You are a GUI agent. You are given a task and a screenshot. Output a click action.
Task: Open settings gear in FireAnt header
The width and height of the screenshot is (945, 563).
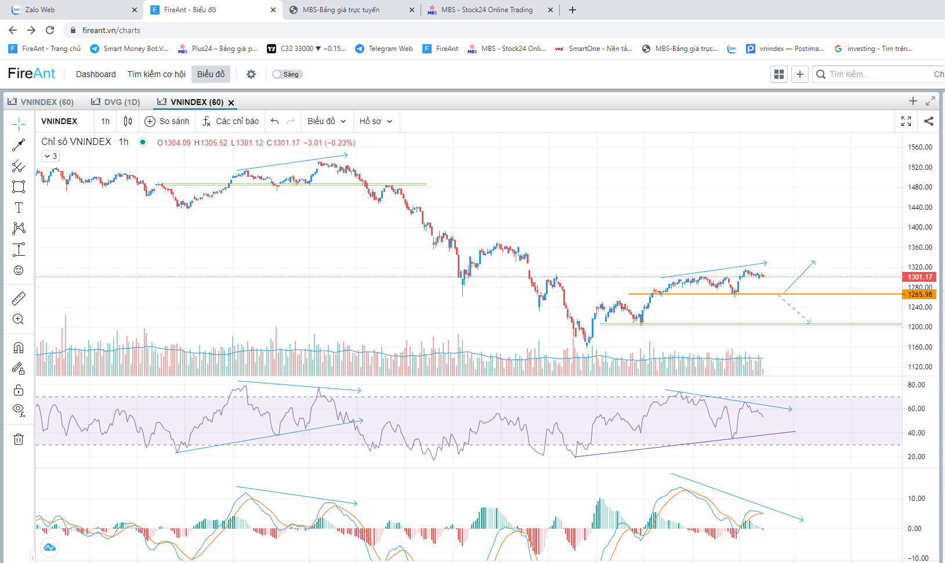251,74
